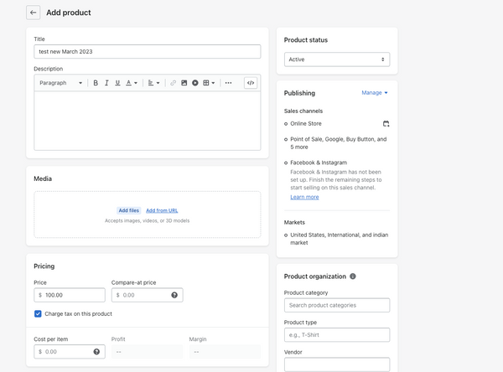The image size is (503, 372).
Task: Show HTML code view of description
Action: pyautogui.click(x=251, y=83)
